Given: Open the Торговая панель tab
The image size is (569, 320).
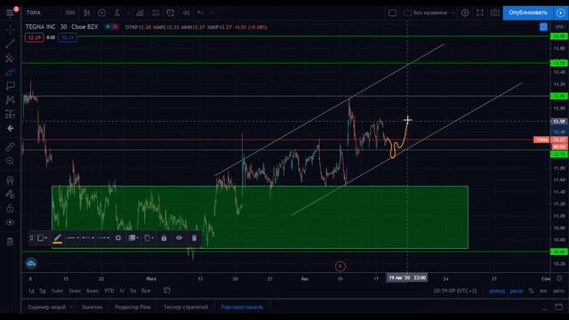Looking at the screenshot, I should click(242, 307).
